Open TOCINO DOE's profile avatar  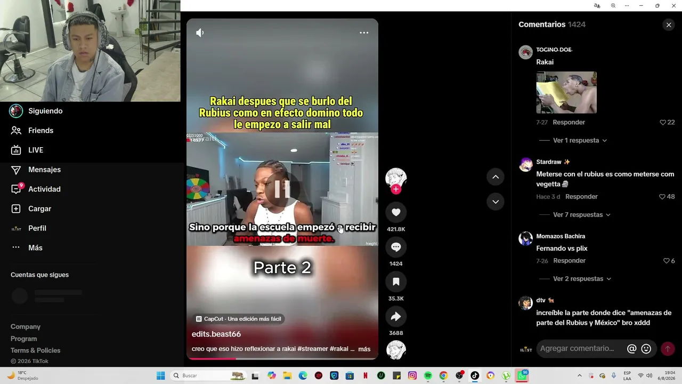point(526,52)
